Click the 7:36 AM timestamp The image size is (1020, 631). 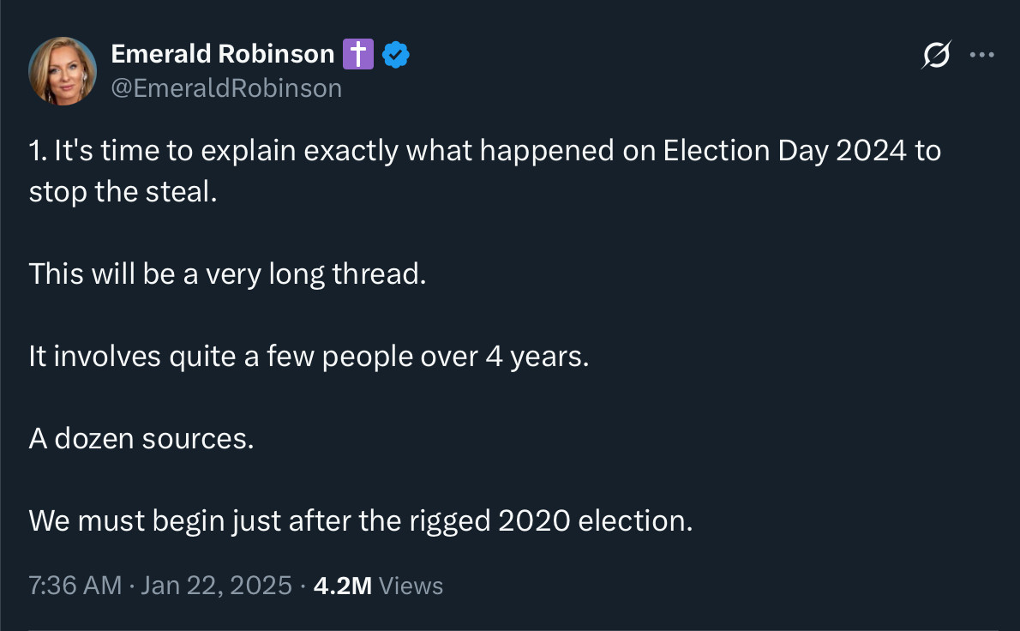coord(75,586)
